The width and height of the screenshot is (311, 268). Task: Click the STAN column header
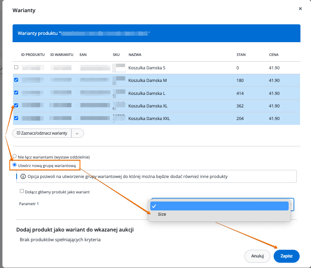(241, 55)
